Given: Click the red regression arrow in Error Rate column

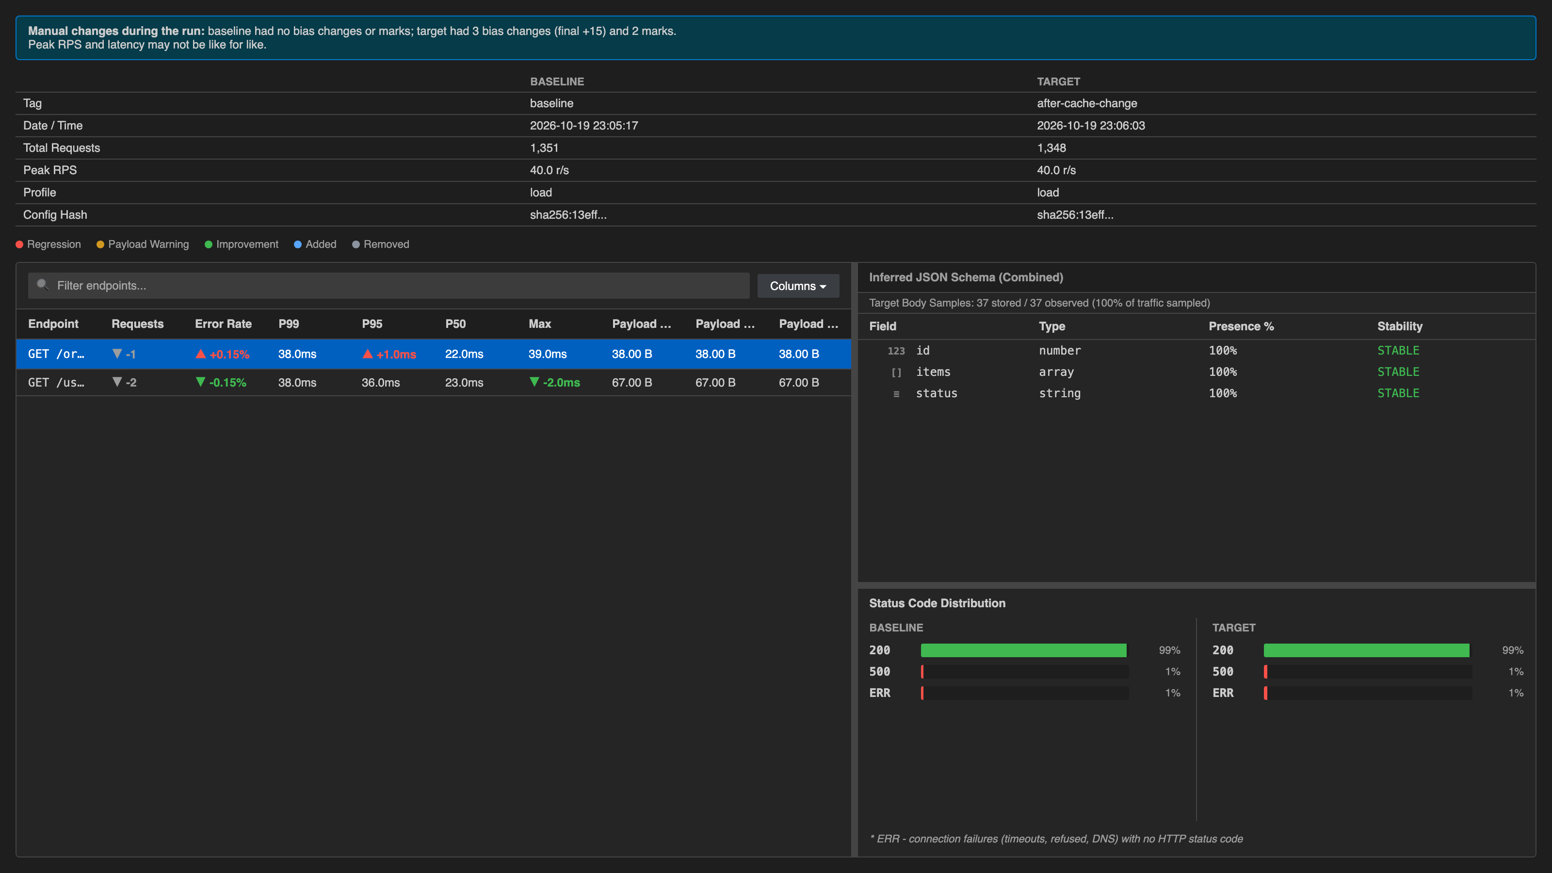Looking at the screenshot, I should [201, 354].
